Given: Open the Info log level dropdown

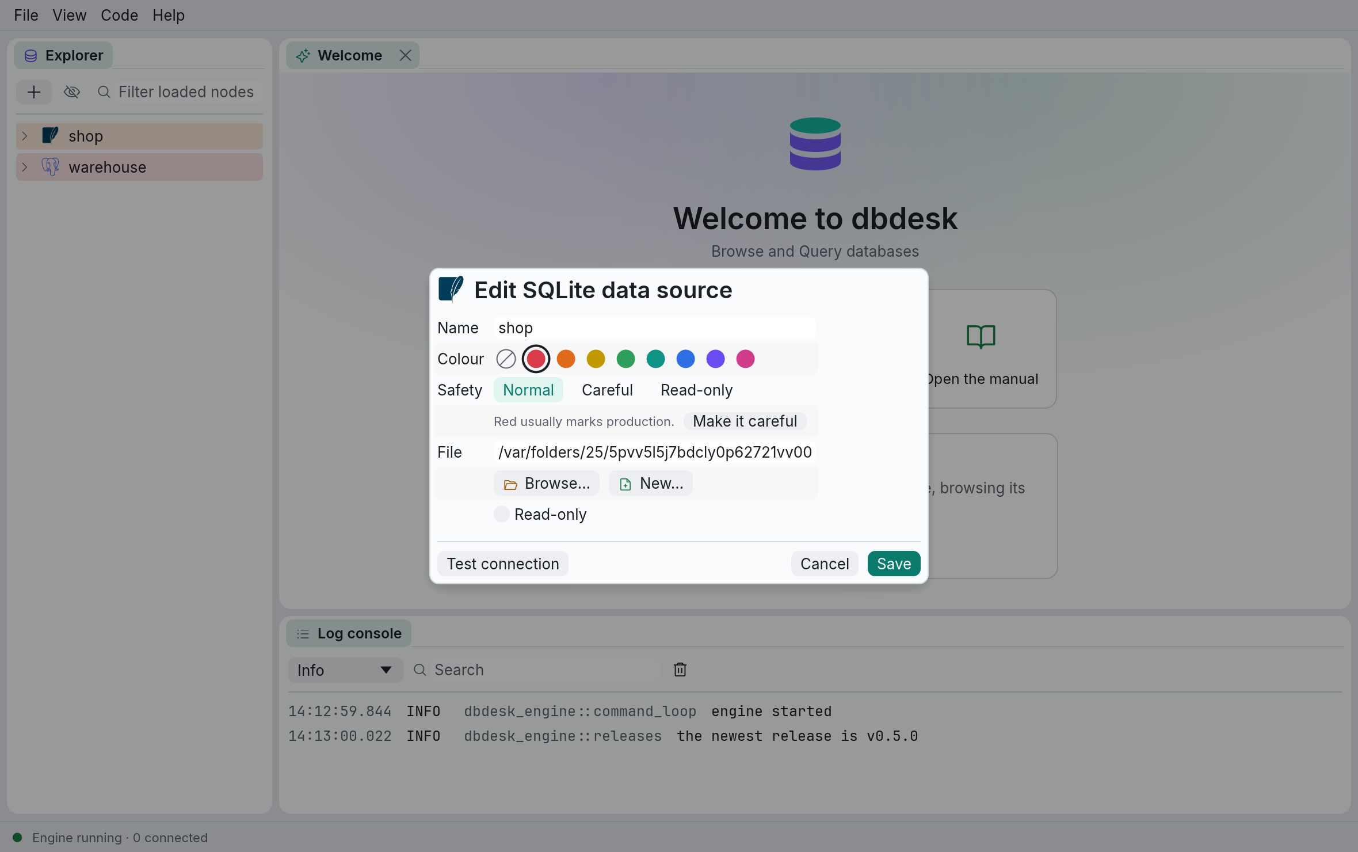Looking at the screenshot, I should [345, 670].
